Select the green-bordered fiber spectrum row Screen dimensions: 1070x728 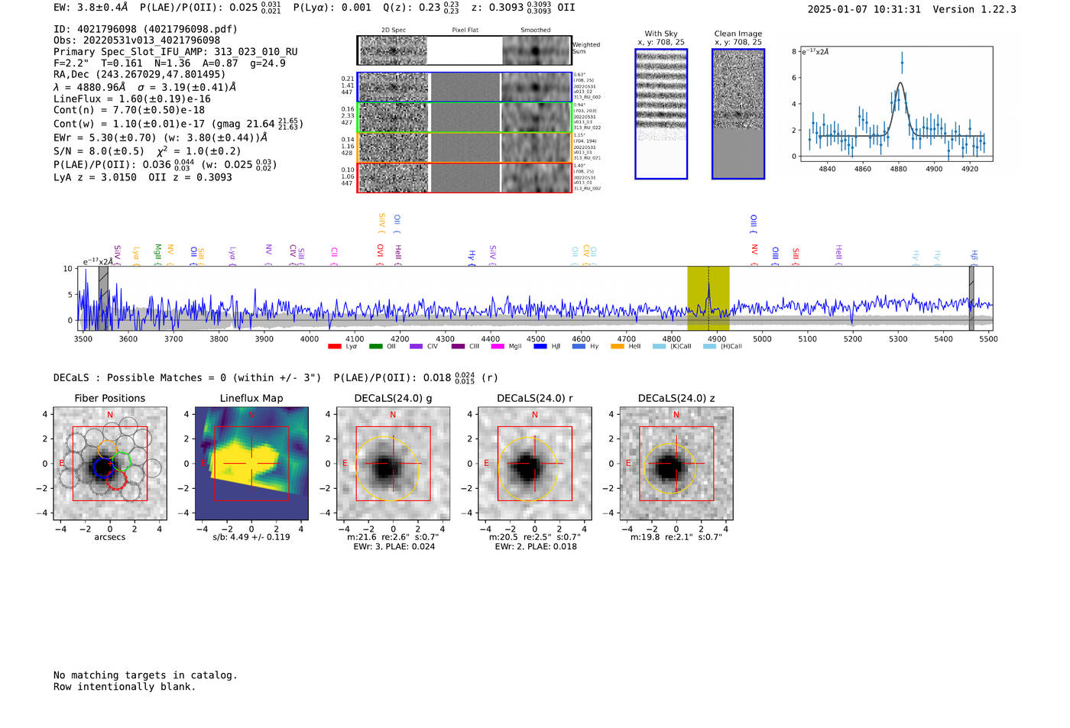coord(465,118)
